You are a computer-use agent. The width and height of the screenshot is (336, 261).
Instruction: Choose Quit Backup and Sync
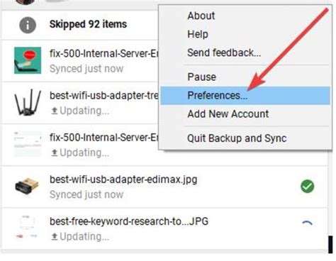tap(237, 138)
